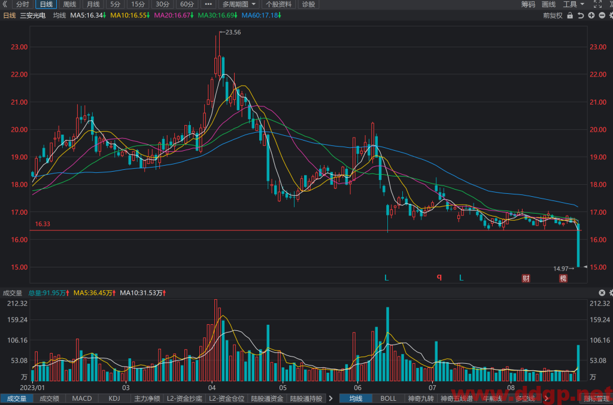Switch to 周线 weekly tab
Screen dimensions: 613x405
point(69,4)
